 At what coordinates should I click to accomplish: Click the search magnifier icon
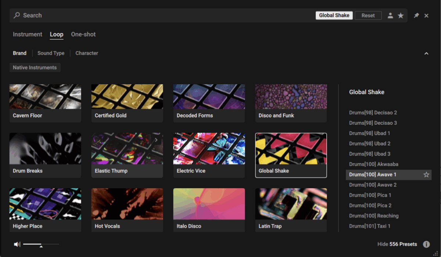(17, 15)
